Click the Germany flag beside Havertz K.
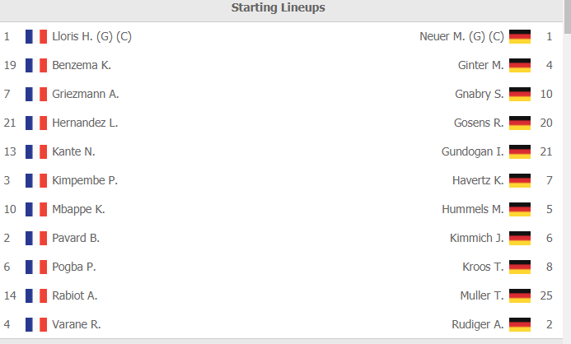571x344 pixels. (520, 181)
